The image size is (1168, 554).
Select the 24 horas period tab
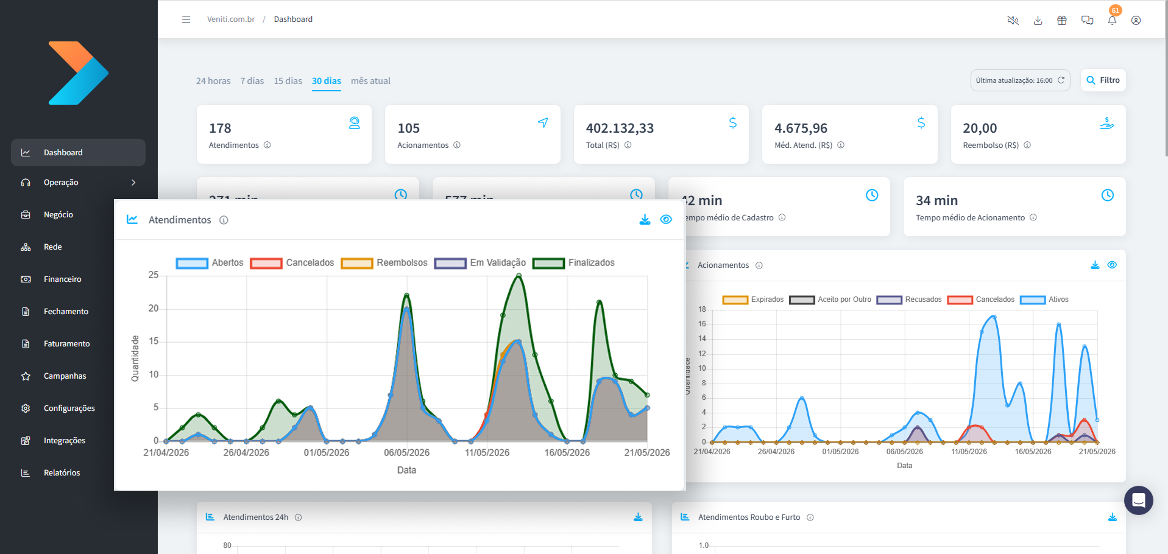[213, 81]
